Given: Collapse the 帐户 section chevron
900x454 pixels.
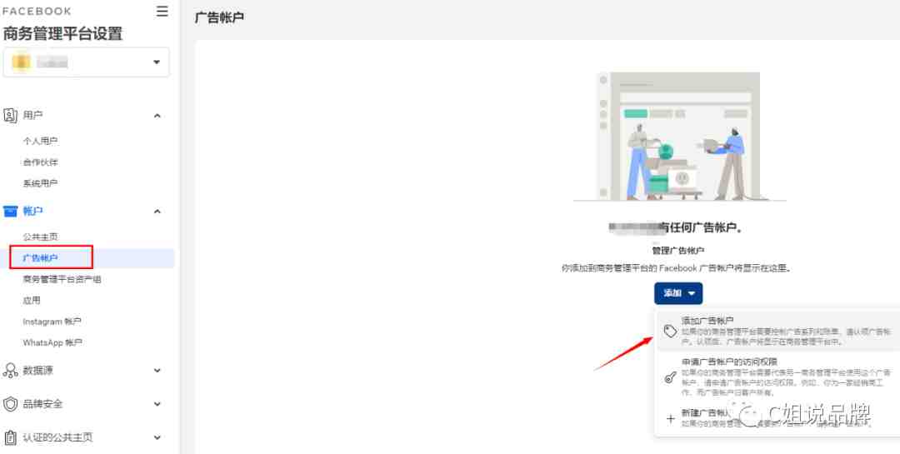Looking at the screenshot, I should pos(157,212).
